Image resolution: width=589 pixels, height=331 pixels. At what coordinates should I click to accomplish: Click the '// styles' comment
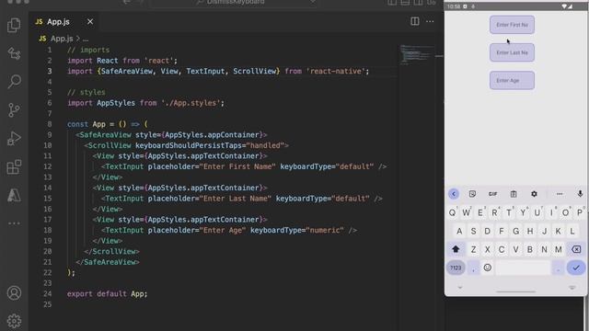coord(86,92)
